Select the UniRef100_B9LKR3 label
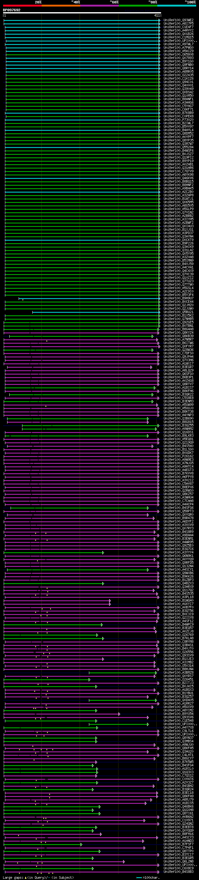The height and width of the screenshot is (880, 199). tap(178, 435)
